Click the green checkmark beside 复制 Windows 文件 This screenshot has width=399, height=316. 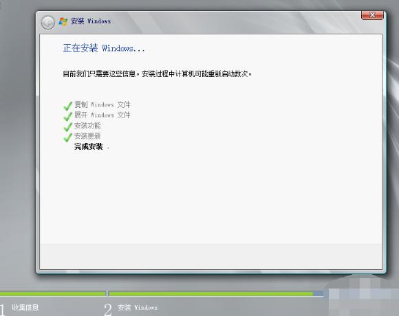tap(68, 106)
